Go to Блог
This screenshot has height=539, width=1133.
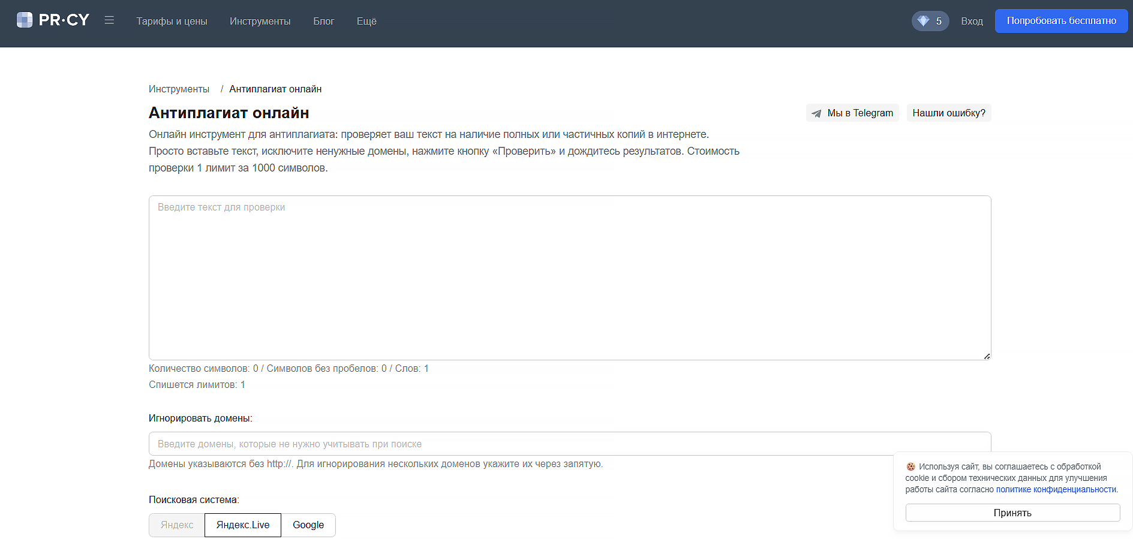pos(324,21)
